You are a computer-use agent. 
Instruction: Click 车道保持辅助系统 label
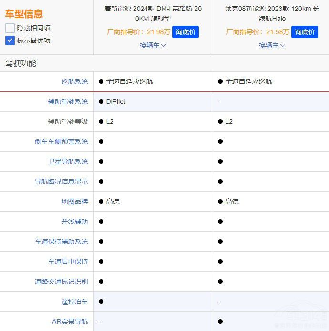61,241
